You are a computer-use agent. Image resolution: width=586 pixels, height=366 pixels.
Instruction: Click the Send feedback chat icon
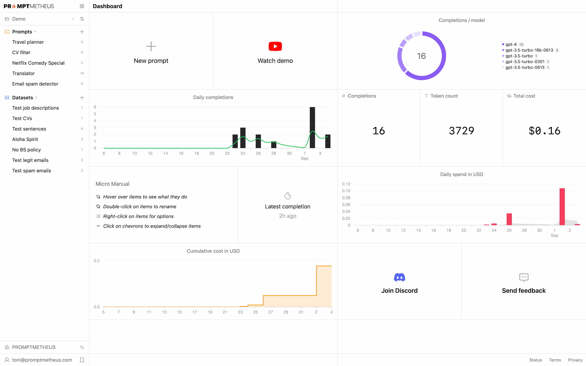524,278
